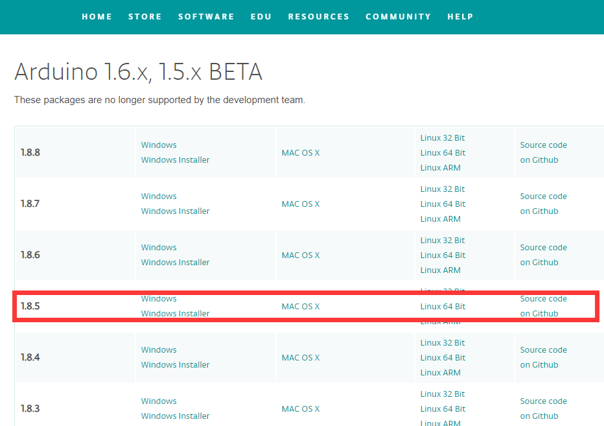This screenshot has height=426, width=604.
Task: Choose Linux 64 Bit for version 1.8.8
Action: 443,152
